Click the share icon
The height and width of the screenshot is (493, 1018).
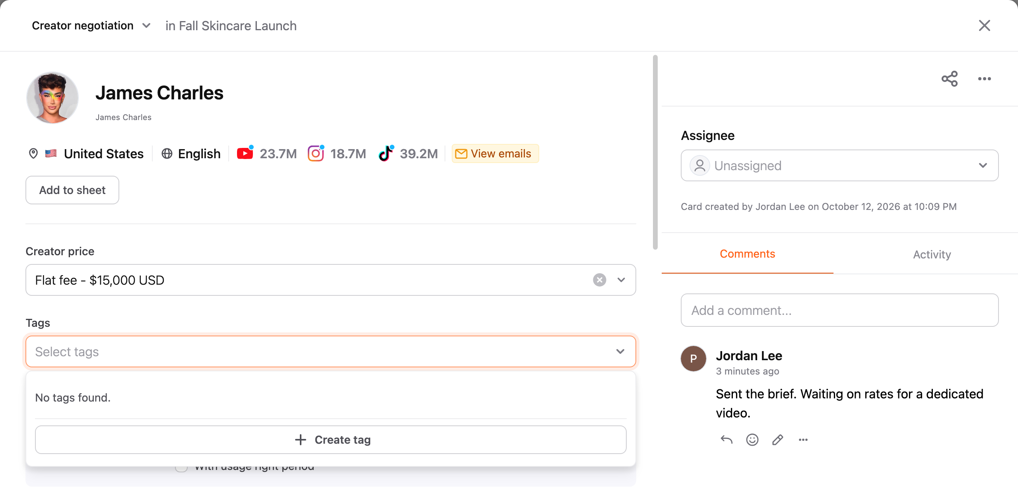[x=950, y=79]
